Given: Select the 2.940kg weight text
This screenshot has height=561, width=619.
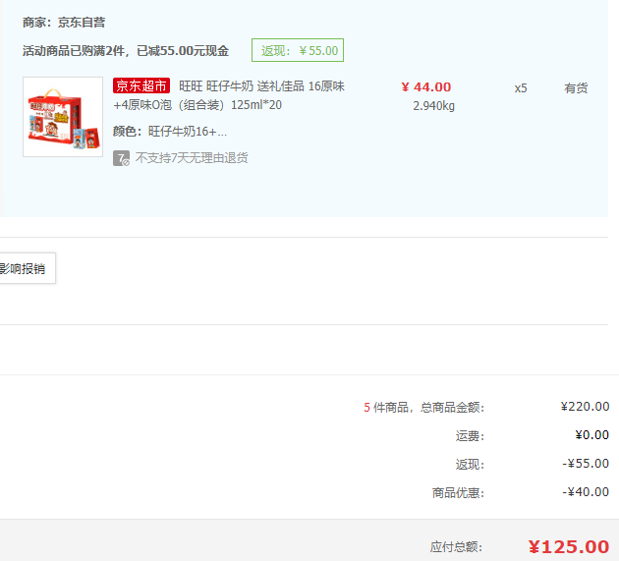Looking at the screenshot, I should 434,106.
